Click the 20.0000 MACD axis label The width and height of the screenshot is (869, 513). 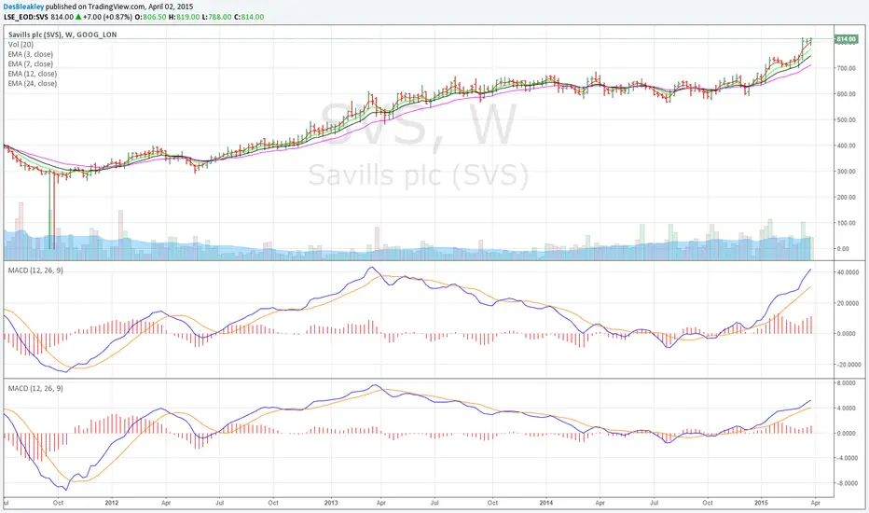848,303
